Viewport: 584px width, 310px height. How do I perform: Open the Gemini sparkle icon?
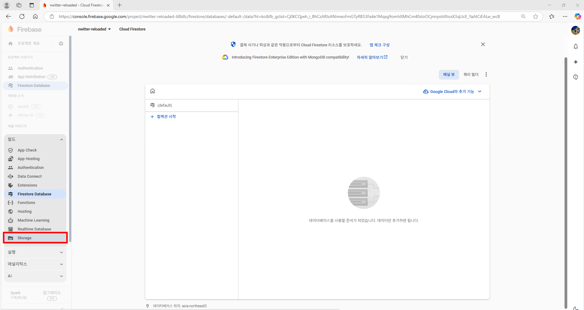click(x=575, y=62)
